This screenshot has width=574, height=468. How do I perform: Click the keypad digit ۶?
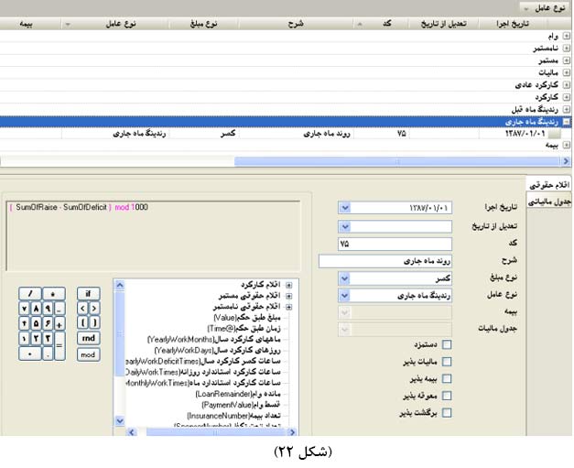pyautogui.click(x=48, y=323)
